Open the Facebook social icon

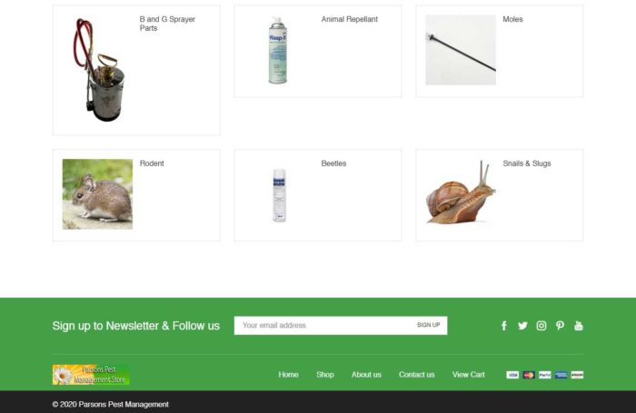coord(503,326)
